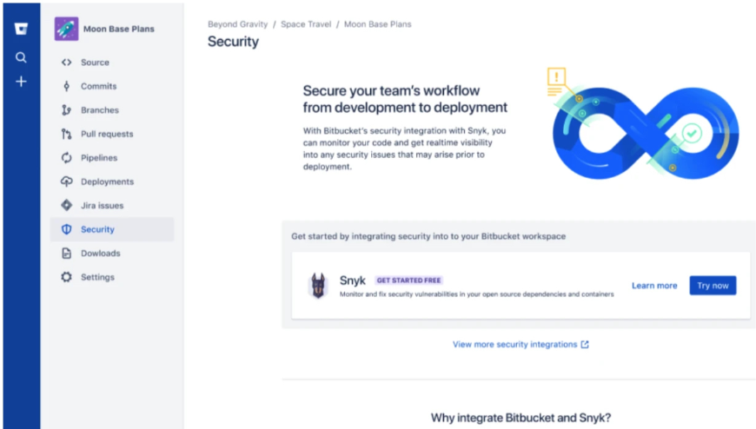Click the Pipelines circular arrows icon
Image resolution: width=756 pixels, height=429 pixels.
[66, 158]
